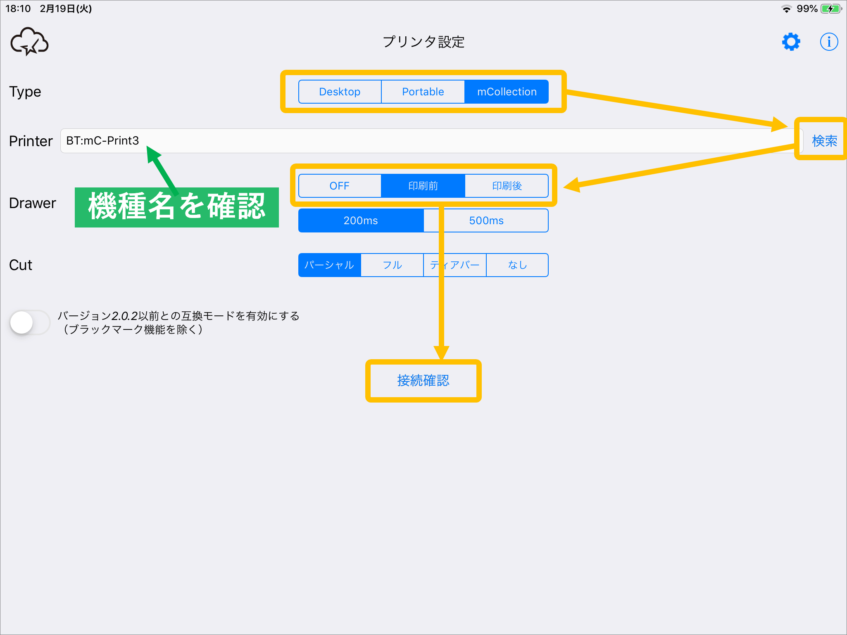Enable the version 2.0.2 compatibility mode switch

tap(30, 322)
